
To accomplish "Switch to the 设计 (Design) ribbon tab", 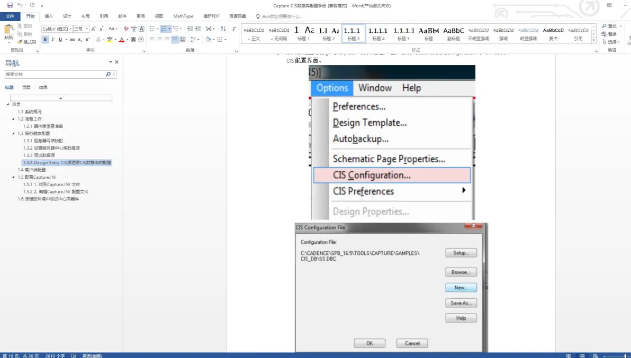I will point(67,16).
